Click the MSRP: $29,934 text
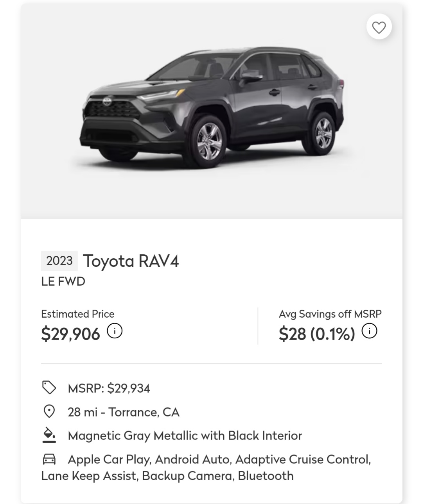The height and width of the screenshot is (504, 422). pyautogui.click(x=109, y=388)
